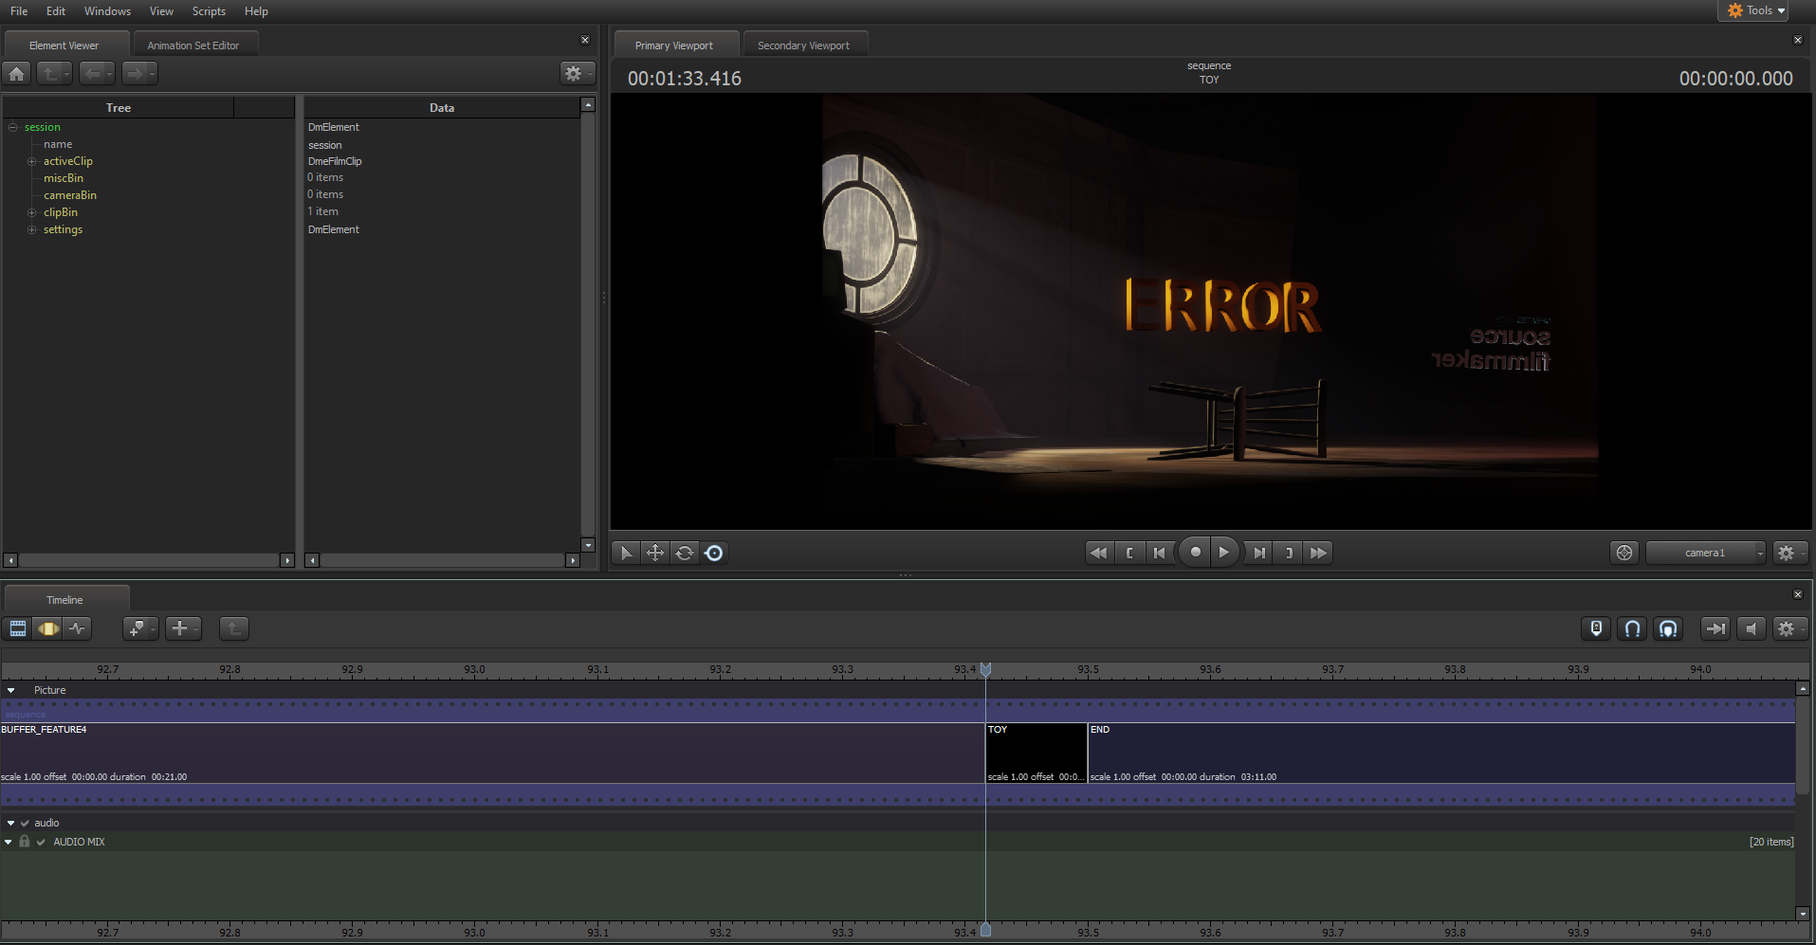Viewport: 1816px width, 945px height.
Task: Click the camera target icon beside camera1
Action: coord(1624,553)
